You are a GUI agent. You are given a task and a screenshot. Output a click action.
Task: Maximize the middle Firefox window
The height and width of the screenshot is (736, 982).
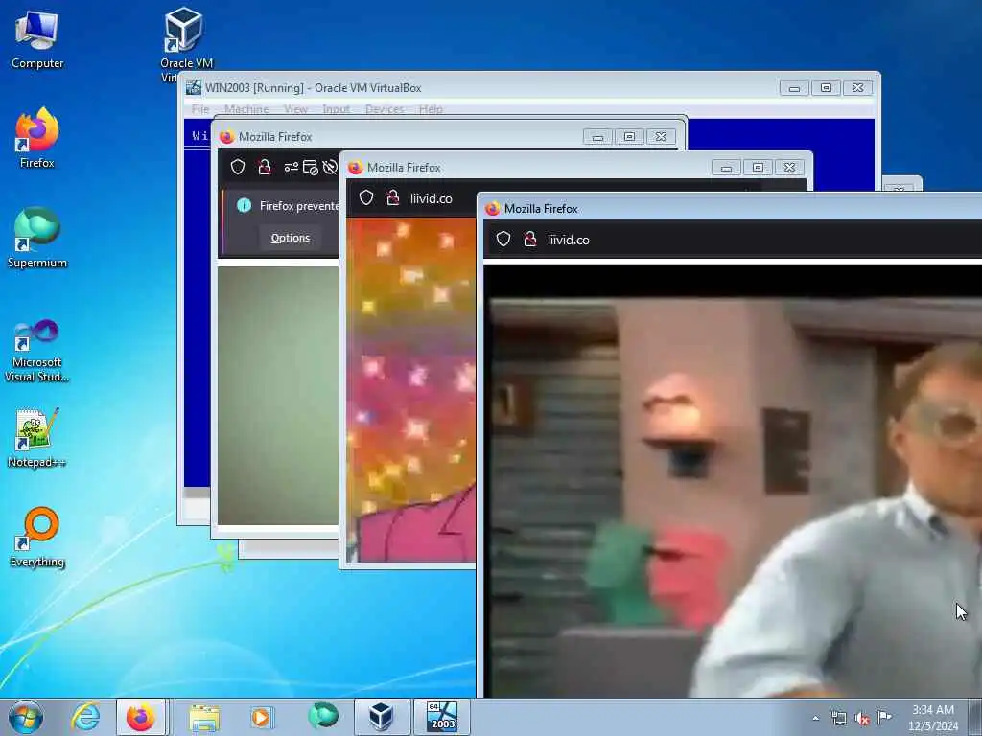758,167
